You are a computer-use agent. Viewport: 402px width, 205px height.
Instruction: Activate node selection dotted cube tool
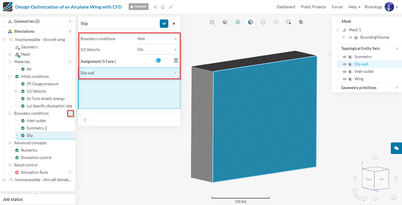pos(263,22)
